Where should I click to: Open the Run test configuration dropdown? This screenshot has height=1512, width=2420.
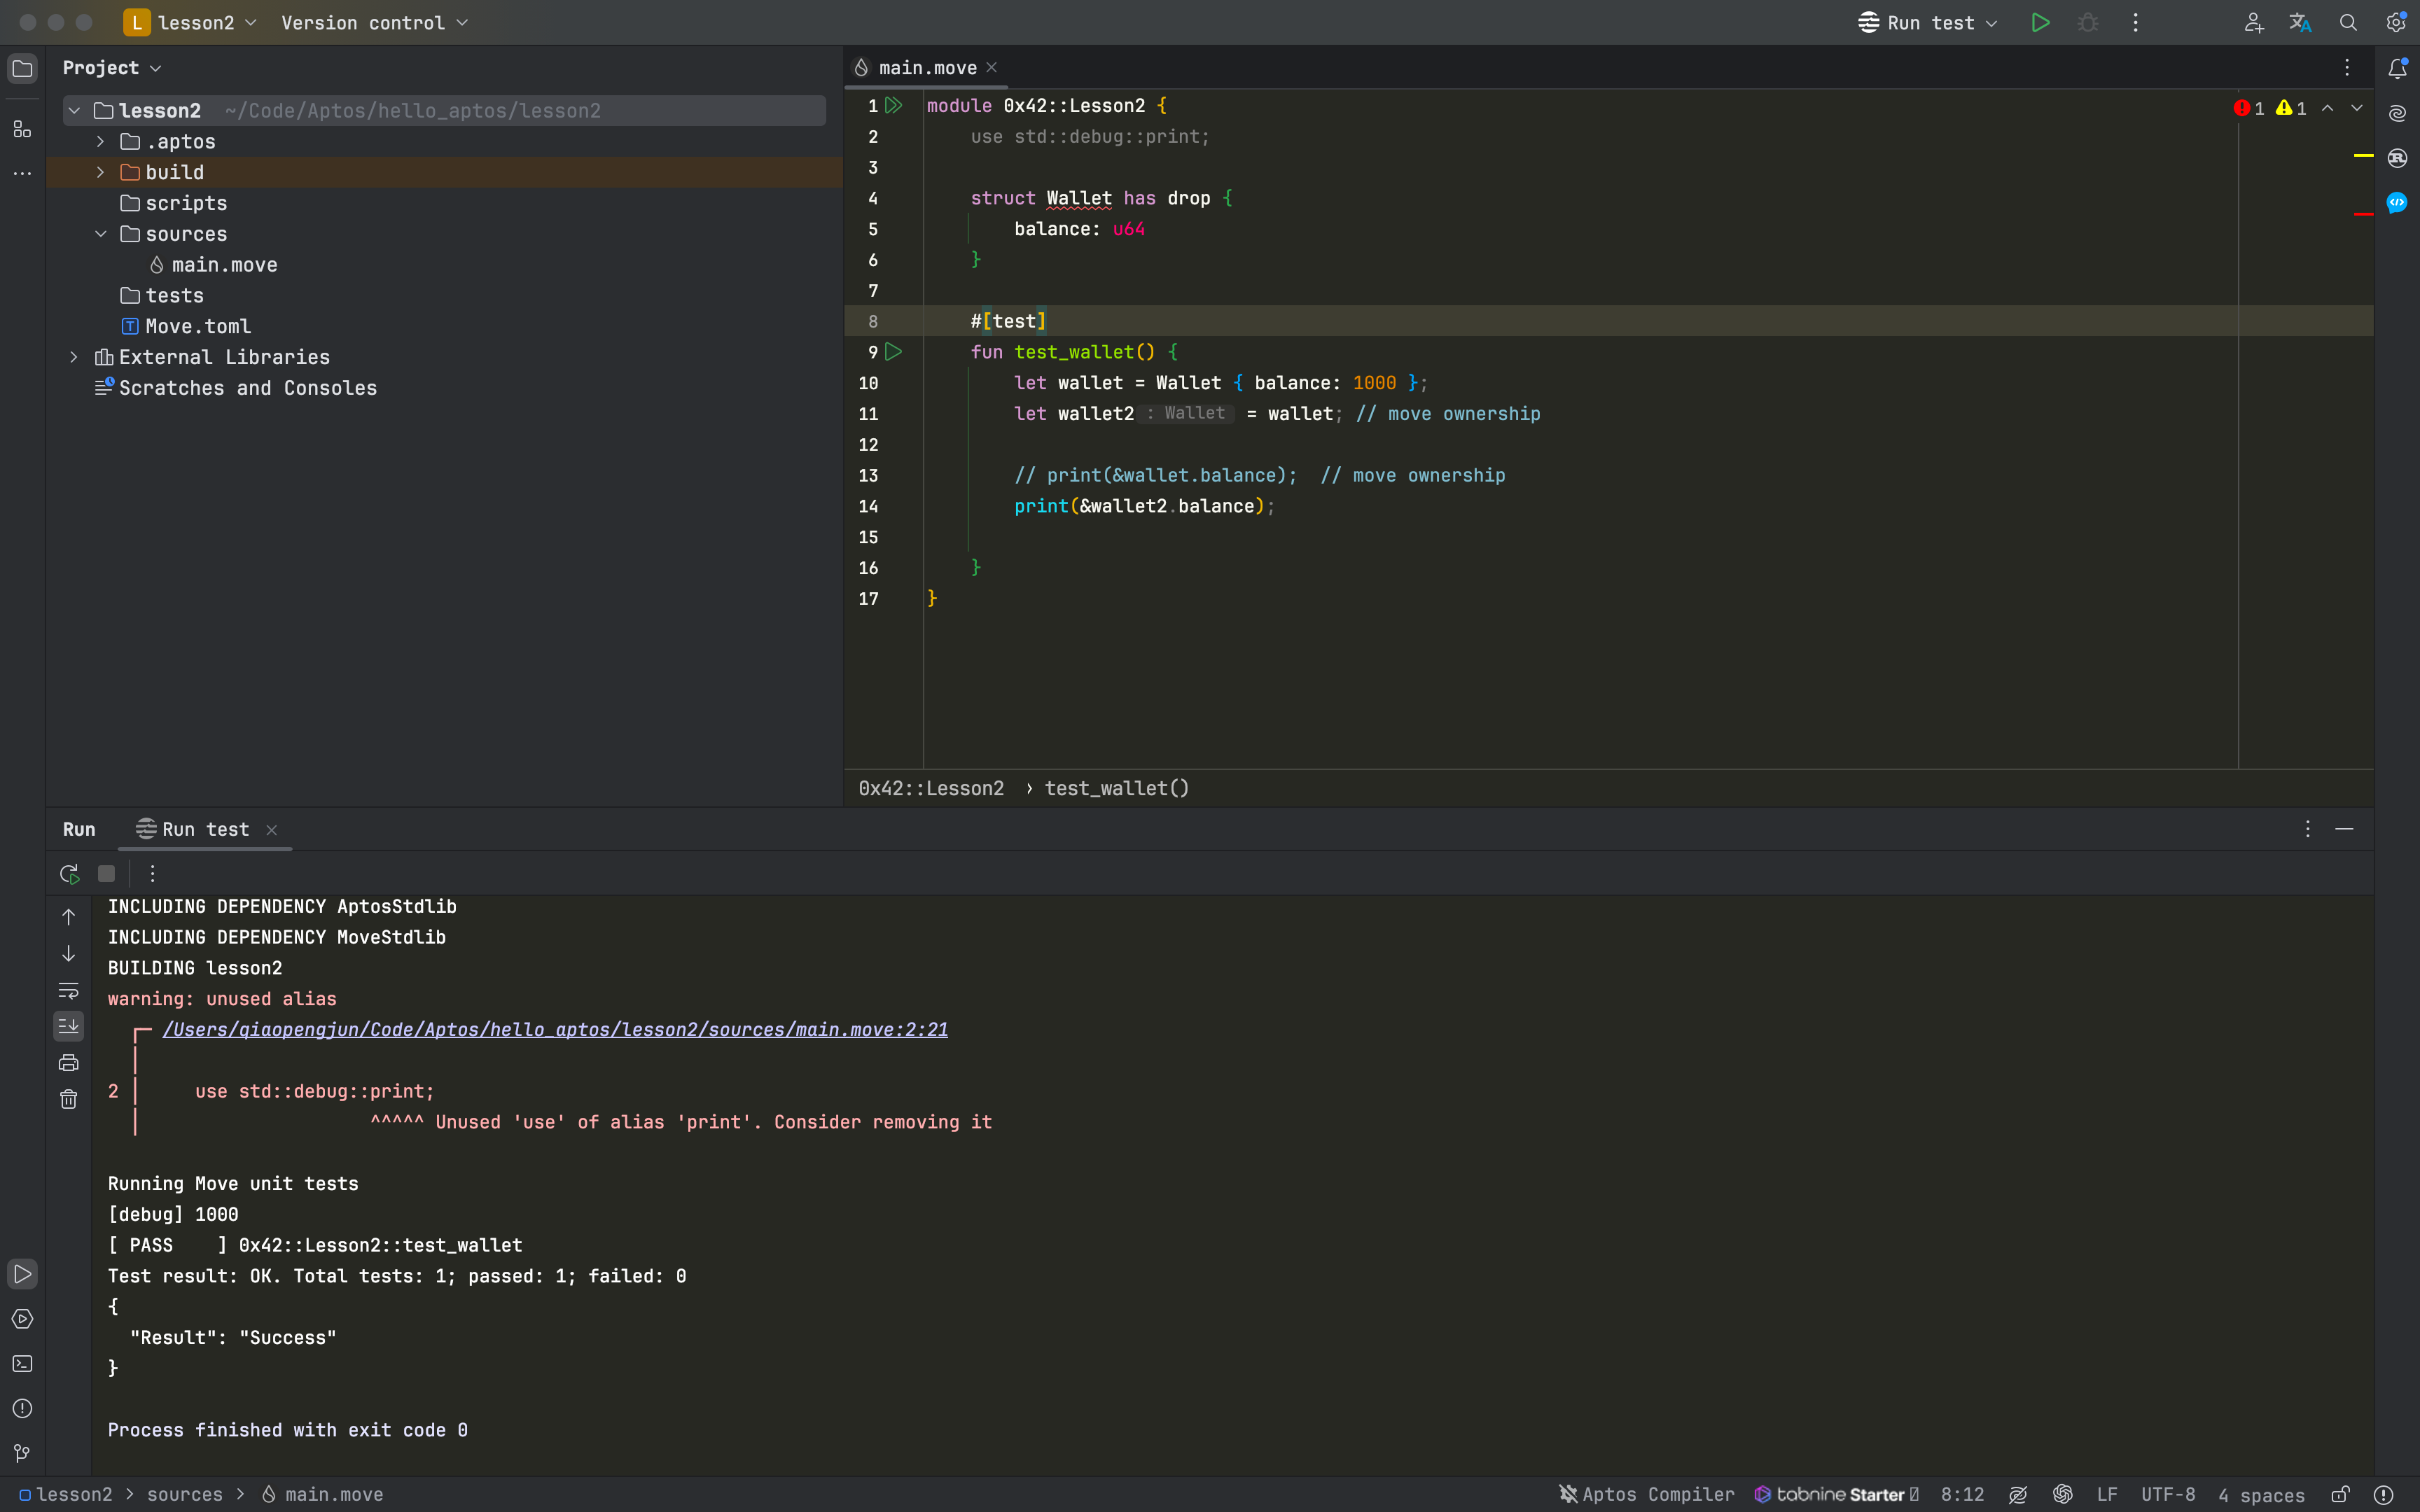click(1927, 22)
